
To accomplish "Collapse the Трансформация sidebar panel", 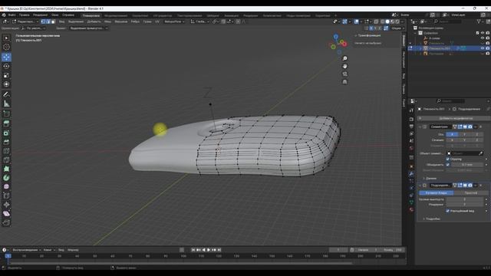I will (368, 36).
